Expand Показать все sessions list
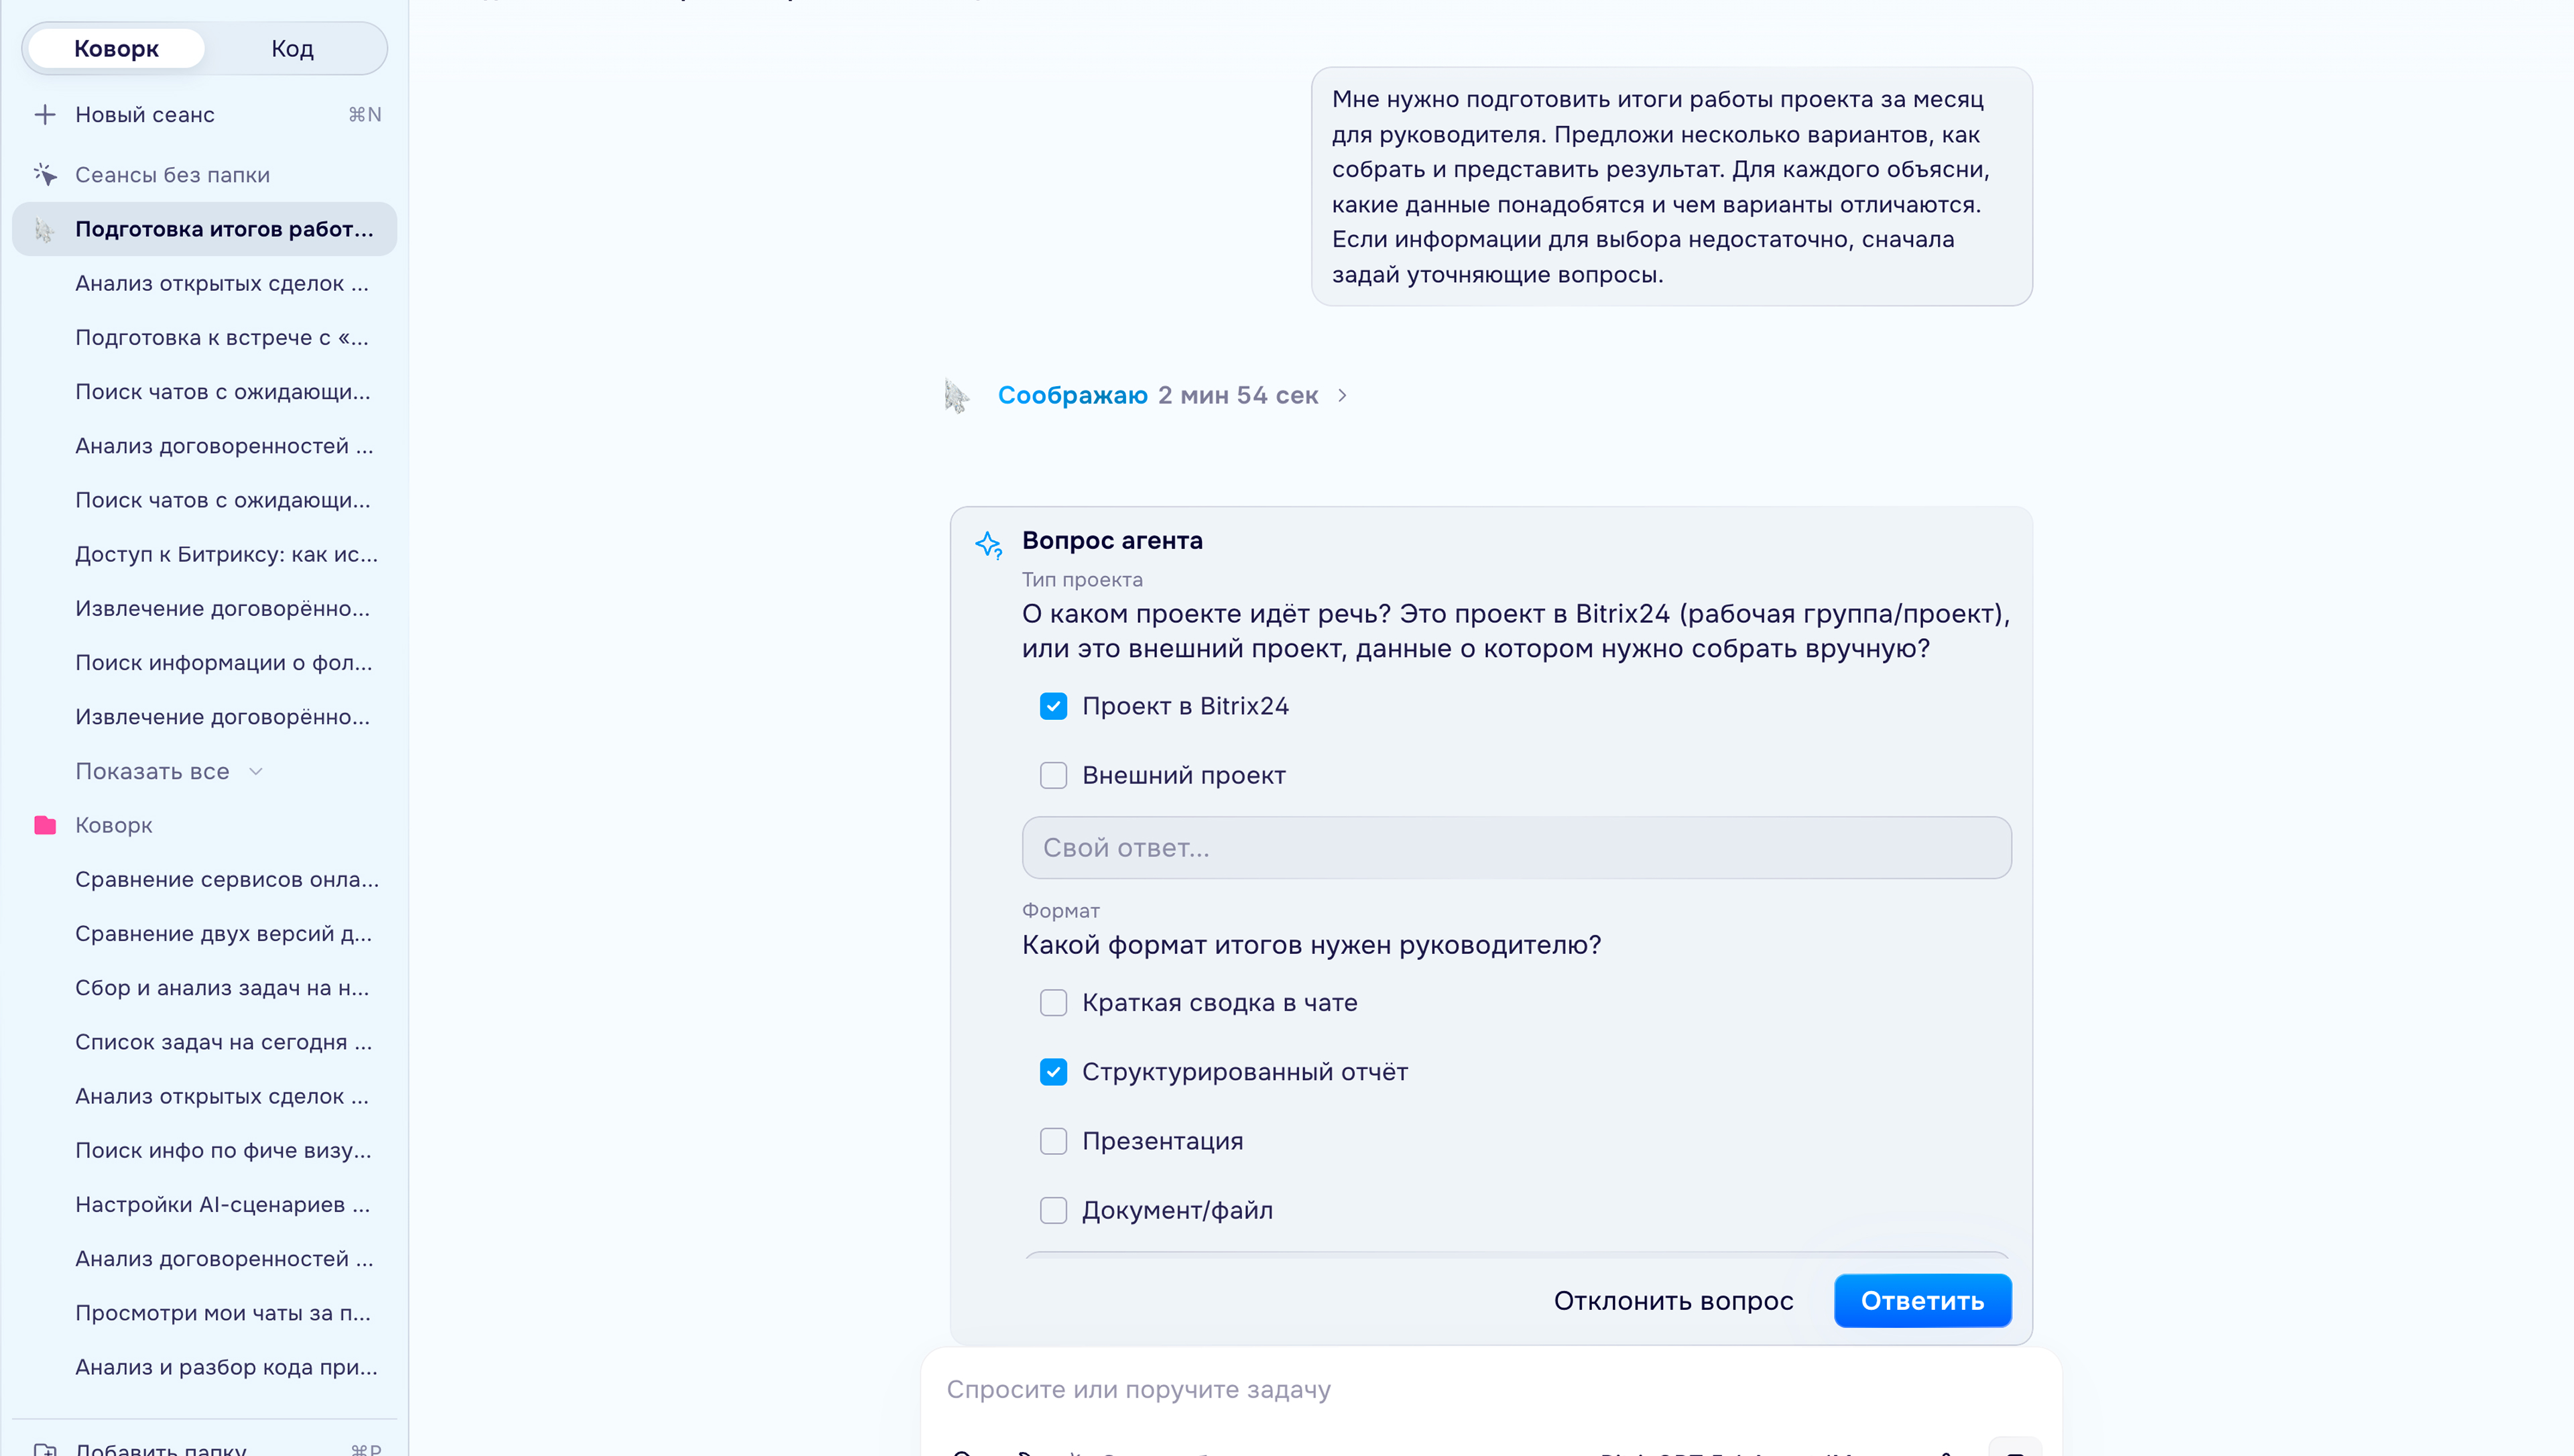 click(x=168, y=771)
